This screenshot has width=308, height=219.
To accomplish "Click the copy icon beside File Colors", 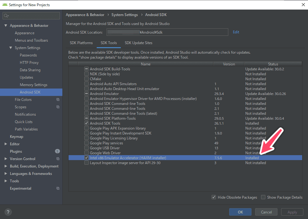I will tap(58, 100).
